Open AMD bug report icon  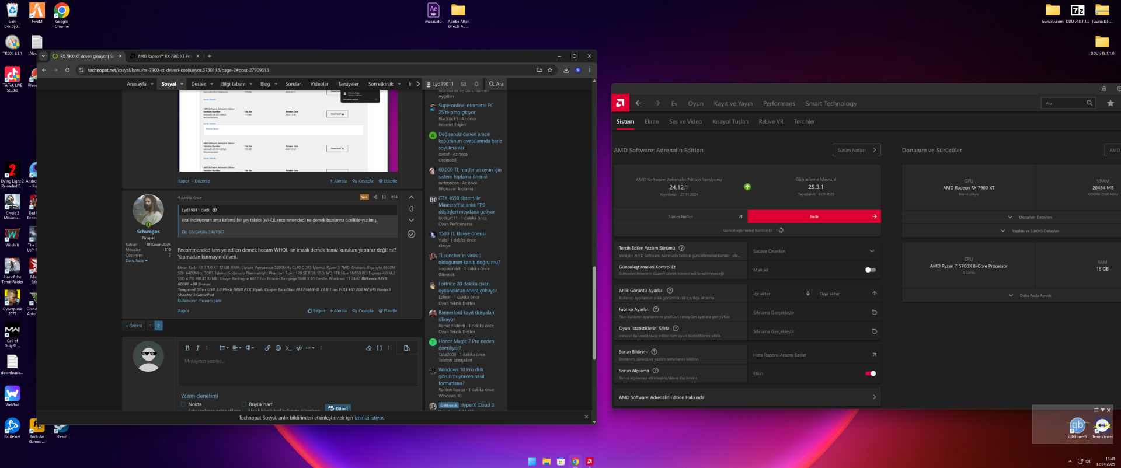1103,89
